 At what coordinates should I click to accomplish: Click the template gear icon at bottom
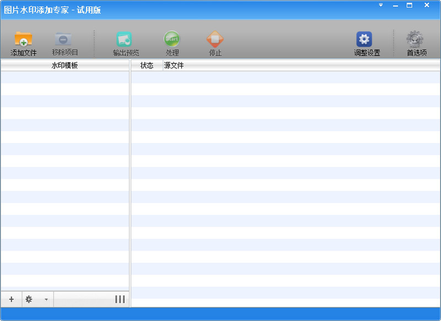pos(29,299)
